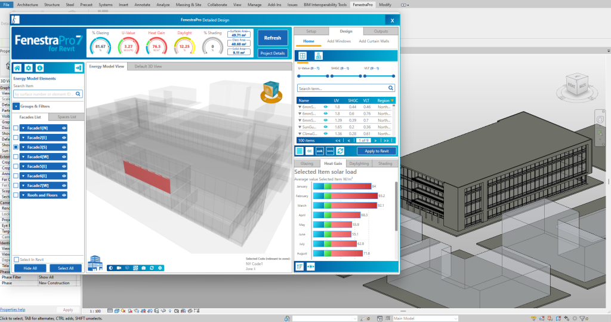Open view settings gear in view toolbar
The image size is (611, 322).
pyautogui.click(x=160, y=268)
